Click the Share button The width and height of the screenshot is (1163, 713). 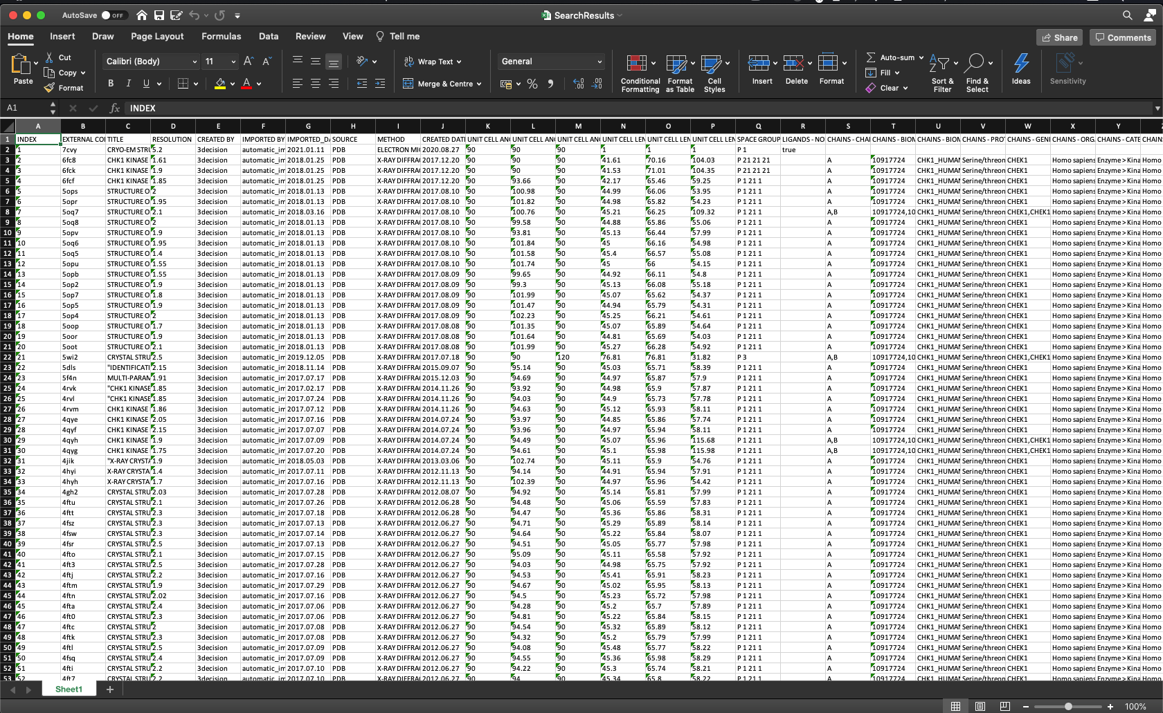click(x=1060, y=37)
